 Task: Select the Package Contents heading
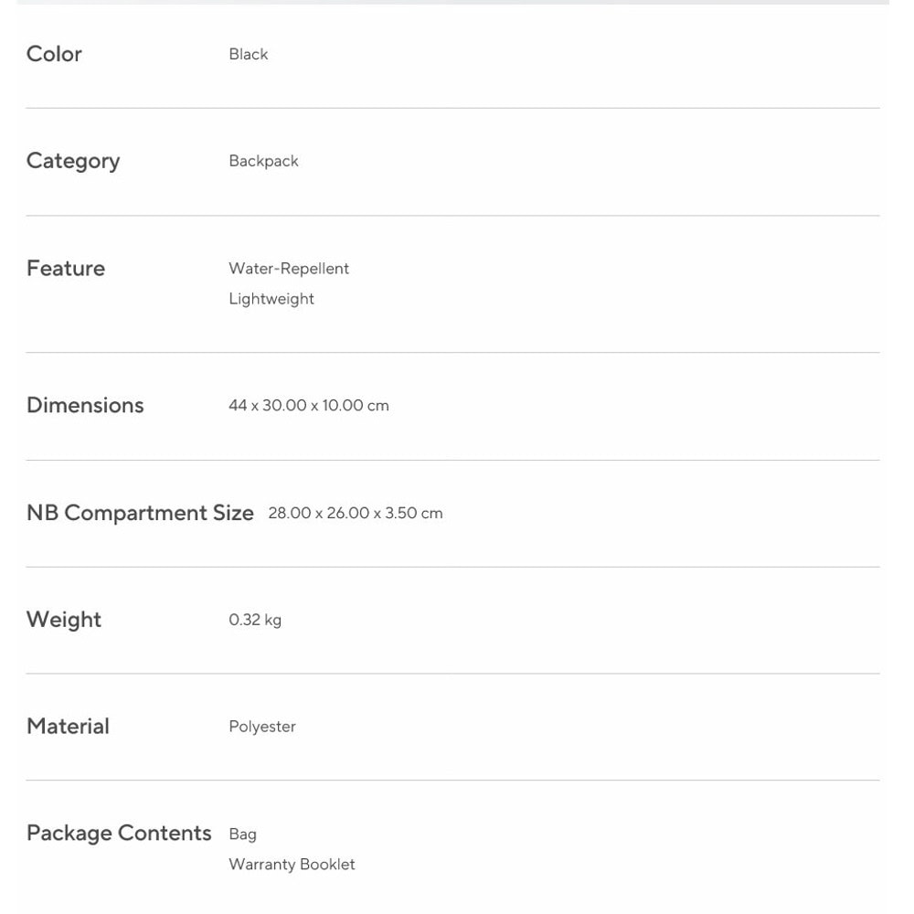119,833
